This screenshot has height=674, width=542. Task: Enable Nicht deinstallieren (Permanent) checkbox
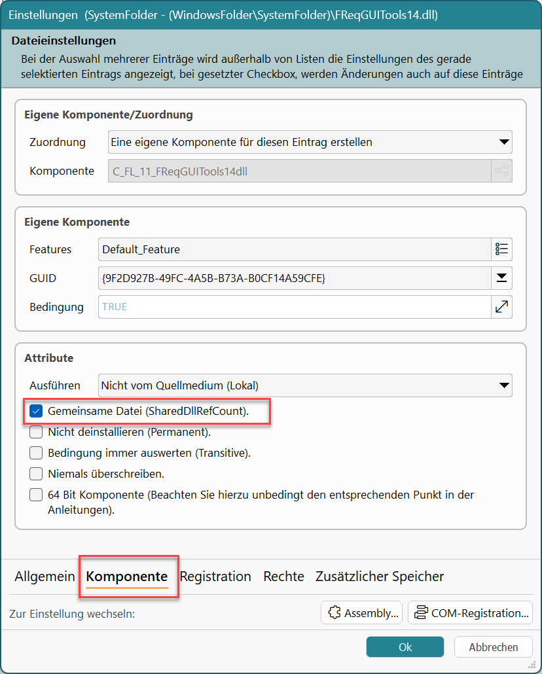pyautogui.click(x=37, y=433)
